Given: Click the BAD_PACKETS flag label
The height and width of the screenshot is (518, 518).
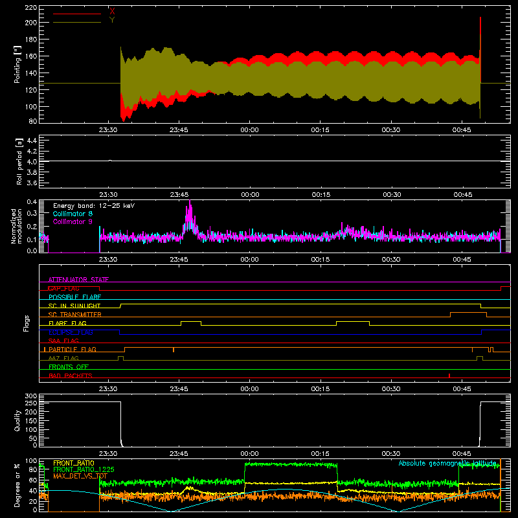Looking at the screenshot, I should 71,376.
